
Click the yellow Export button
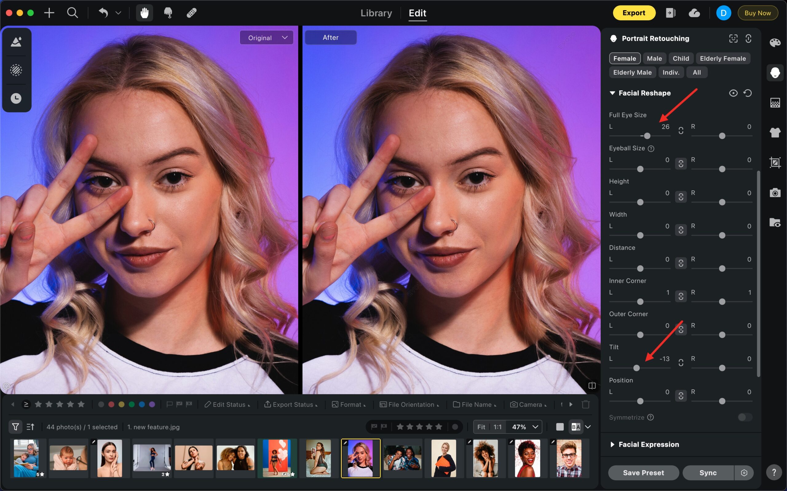pos(634,13)
